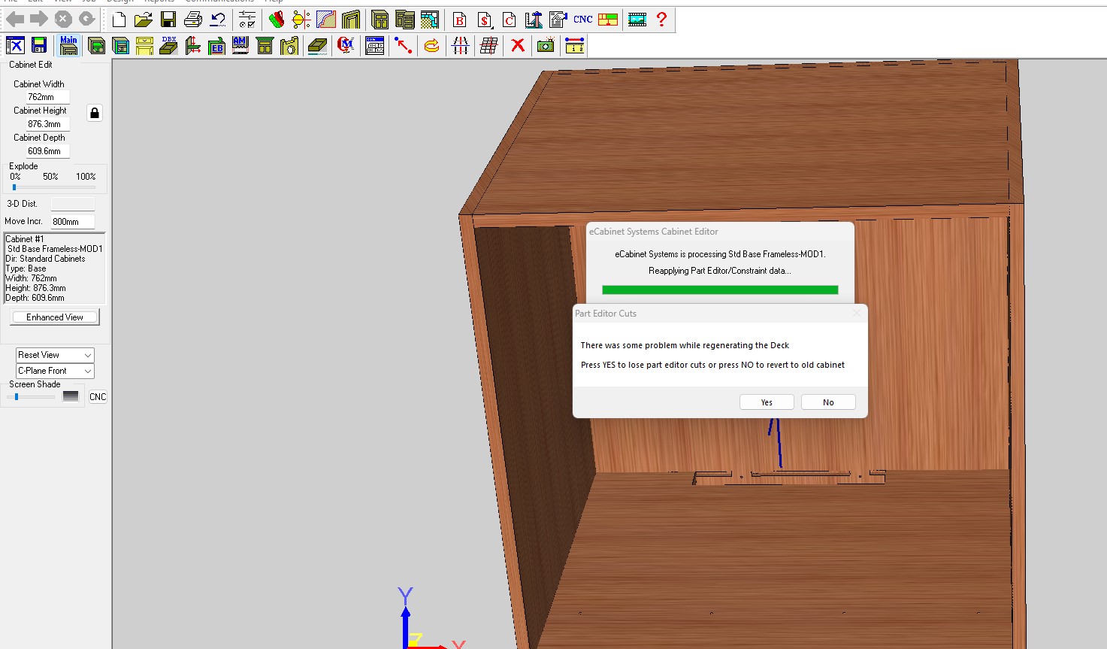Screen dimensions: 1107x649
Task: Open file with the folder icon
Action: pyautogui.click(x=144, y=20)
